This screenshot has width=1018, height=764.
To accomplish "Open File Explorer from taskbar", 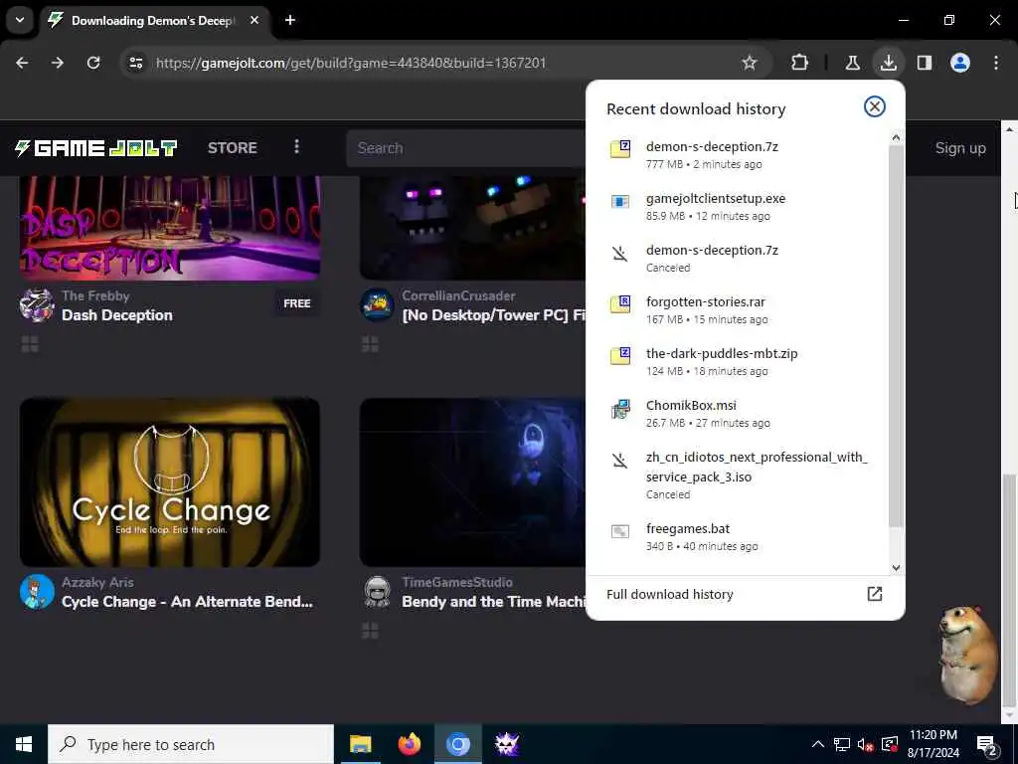I will 360,744.
